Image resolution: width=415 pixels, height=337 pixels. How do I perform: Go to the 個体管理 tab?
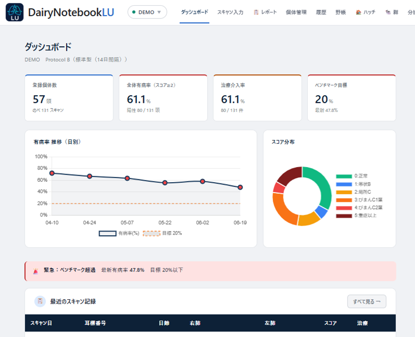(296, 12)
